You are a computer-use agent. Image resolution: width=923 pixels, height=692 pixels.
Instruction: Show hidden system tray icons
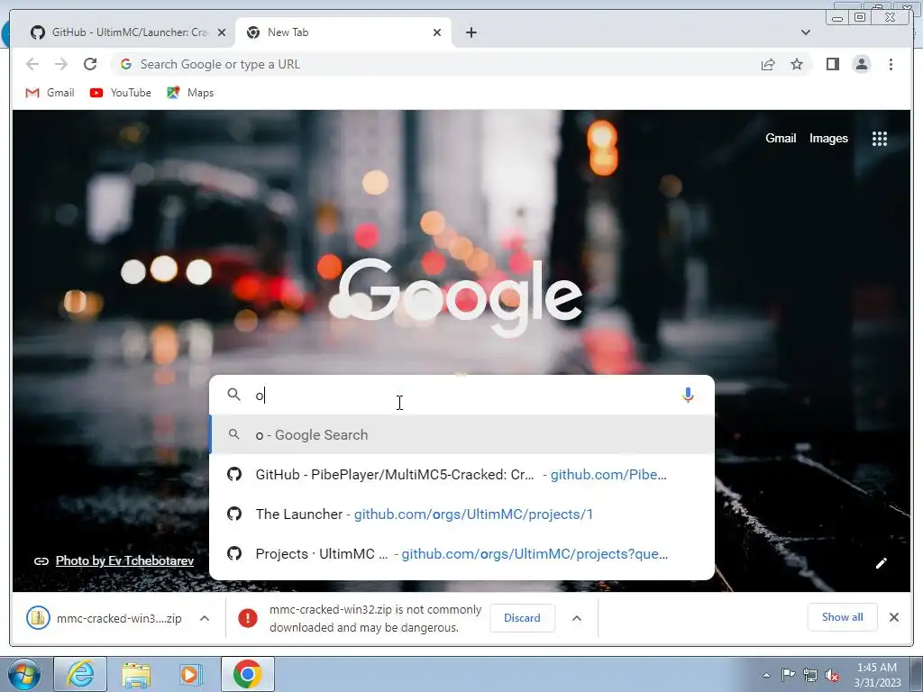pos(766,675)
